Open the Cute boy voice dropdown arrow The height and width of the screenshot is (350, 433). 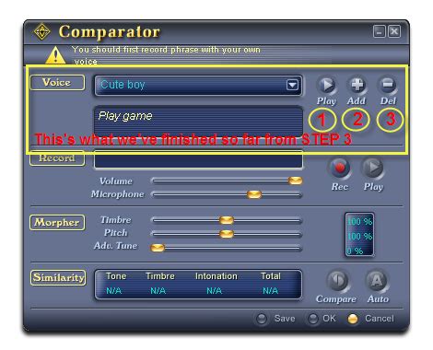(x=292, y=85)
